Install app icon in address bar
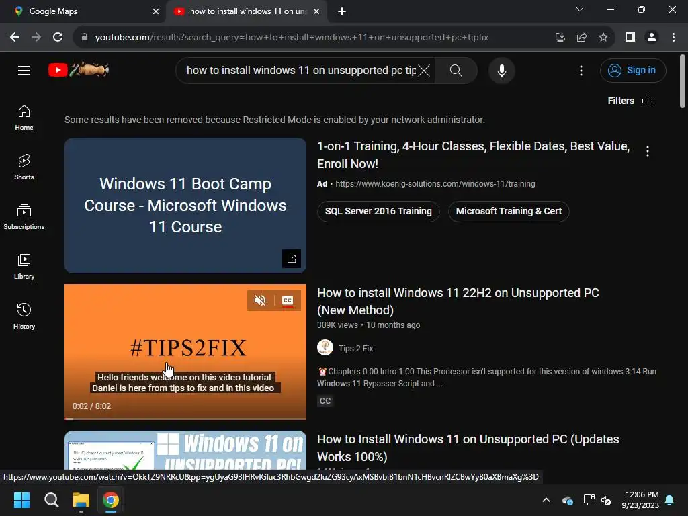The height and width of the screenshot is (516, 688). click(x=560, y=38)
